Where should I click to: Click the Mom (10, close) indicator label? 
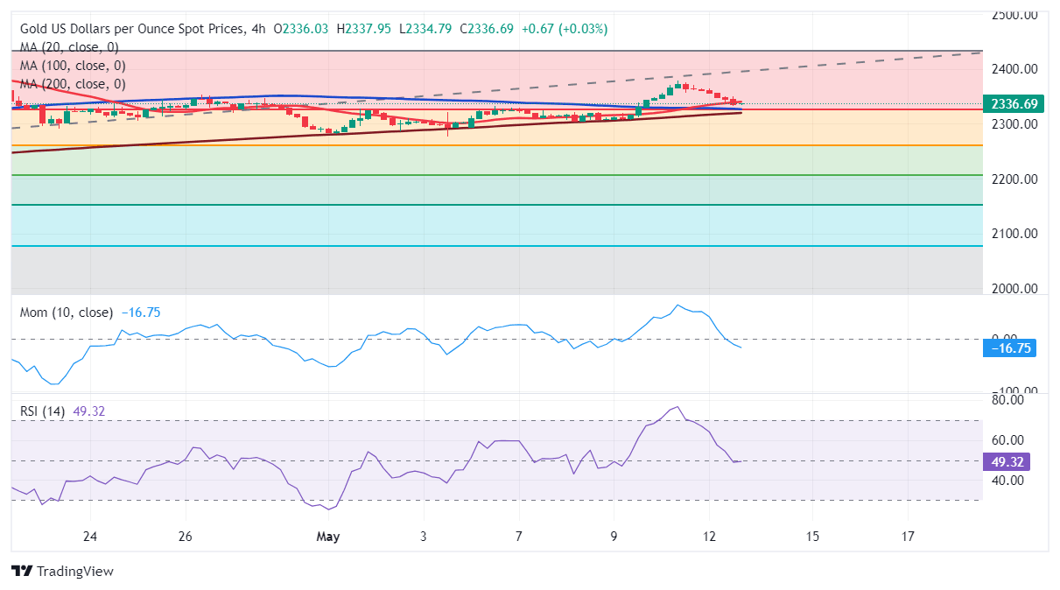coord(67,313)
